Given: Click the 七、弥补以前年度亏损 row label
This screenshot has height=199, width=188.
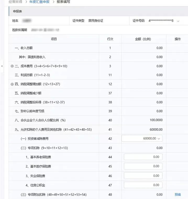Looking at the screenshot, I should [x=30, y=111].
